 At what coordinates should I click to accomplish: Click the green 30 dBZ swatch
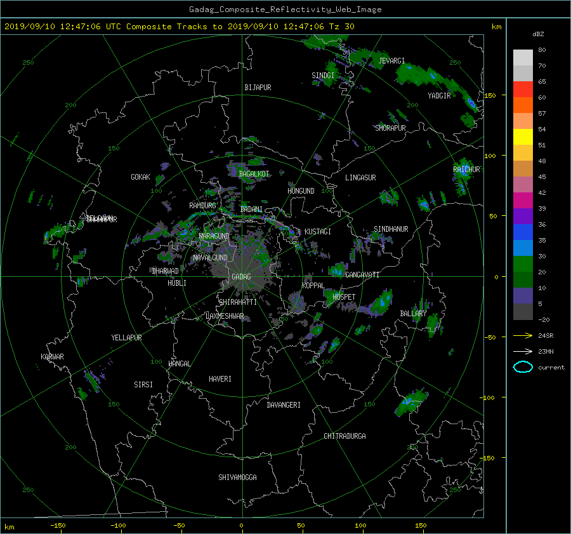pos(523,264)
